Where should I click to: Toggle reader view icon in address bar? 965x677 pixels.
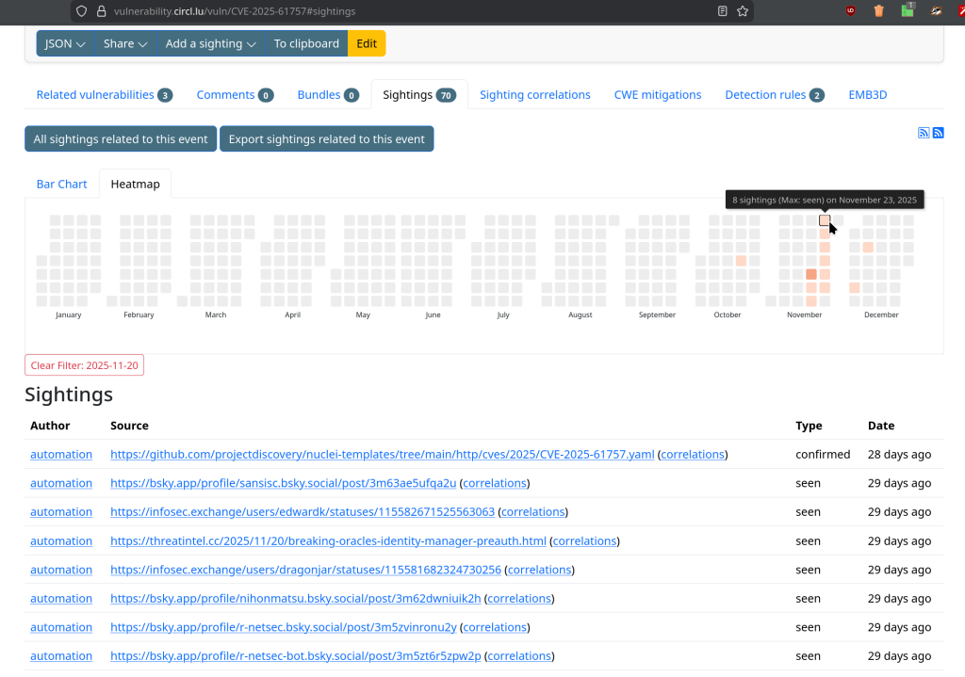click(x=723, y=11)
